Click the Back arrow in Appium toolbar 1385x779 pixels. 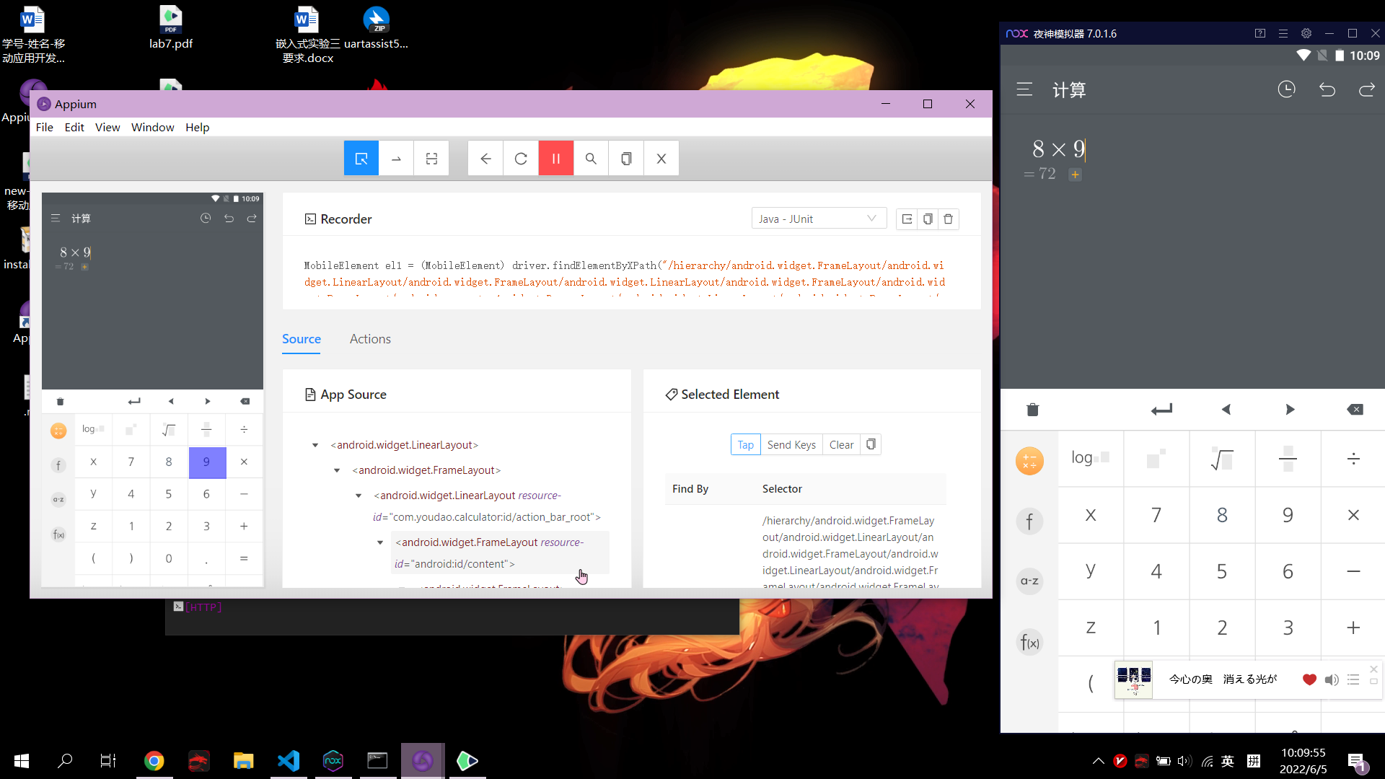pos(485,159)
